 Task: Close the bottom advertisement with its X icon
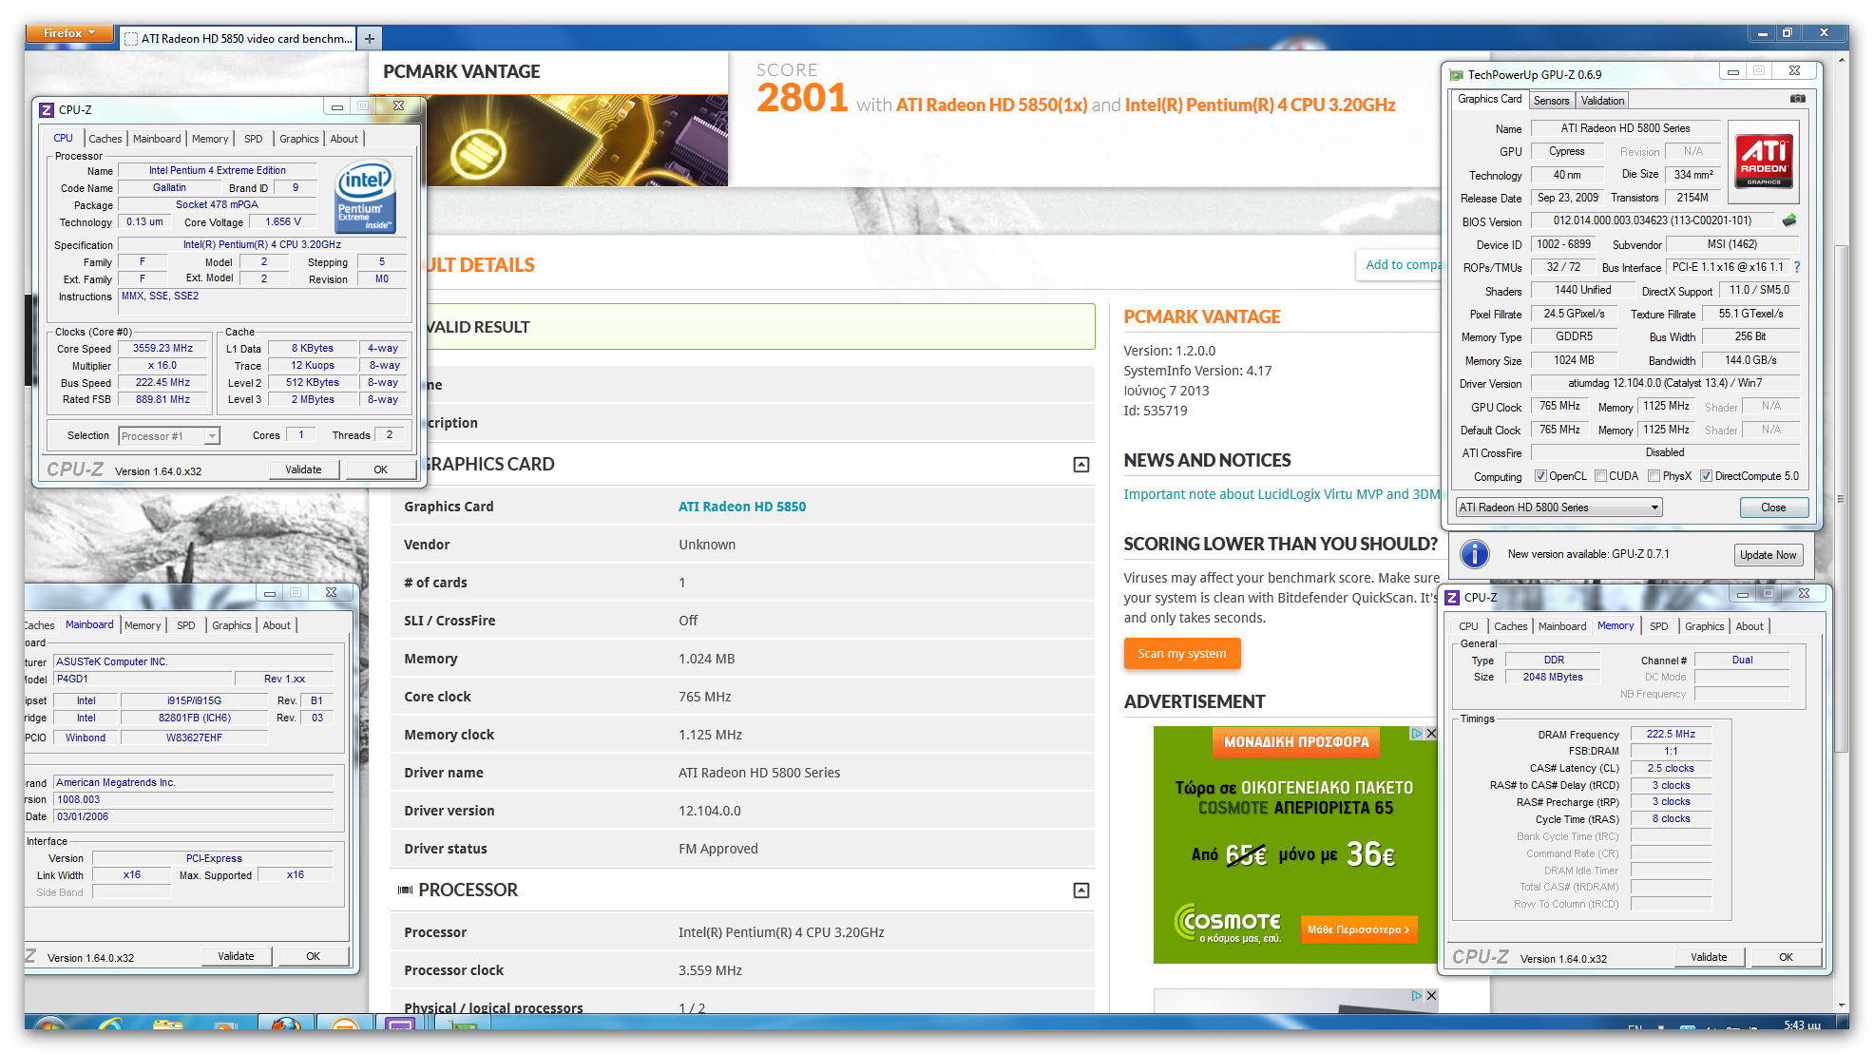pyautogui.click(x=1431, y=996)
